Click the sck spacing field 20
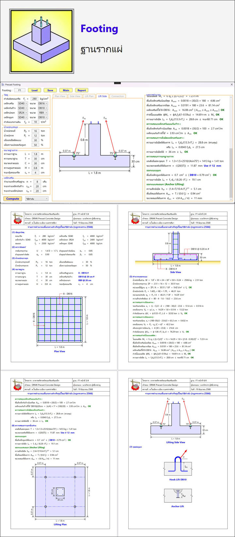This screenshot has height=537, width=235. point(37,186)
